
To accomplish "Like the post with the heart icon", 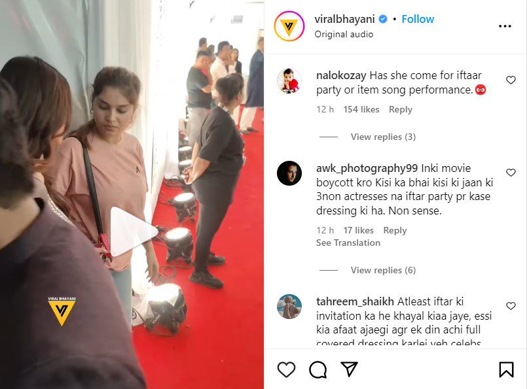I will point(286,370).
